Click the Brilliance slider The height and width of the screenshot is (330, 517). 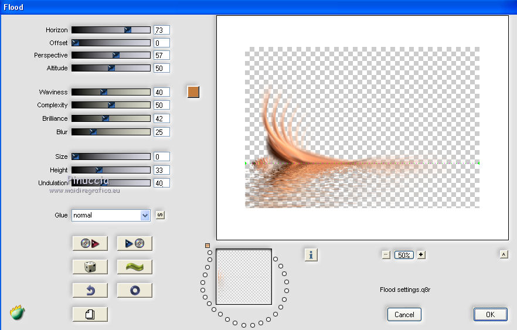(111, 118)
